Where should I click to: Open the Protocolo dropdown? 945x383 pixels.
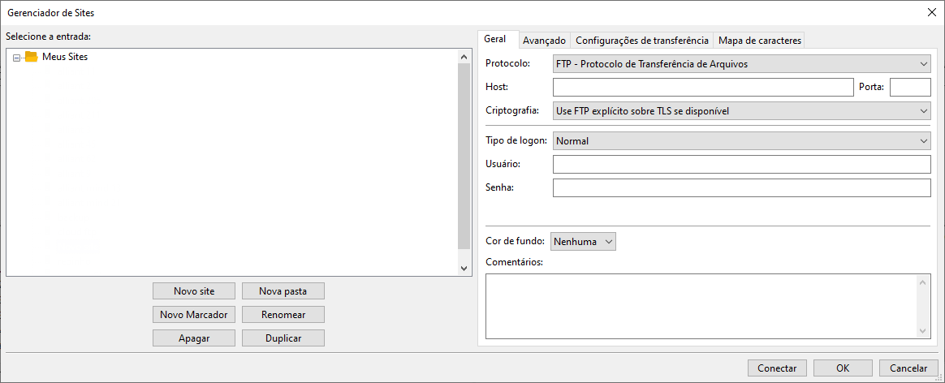pyautogui.click(x=741, y=63)
